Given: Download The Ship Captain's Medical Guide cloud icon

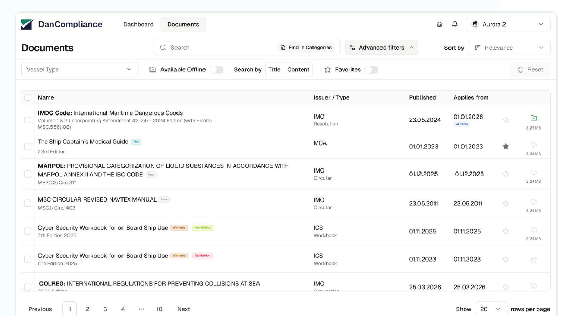Looking at the screenshot, I should point(534,145).
